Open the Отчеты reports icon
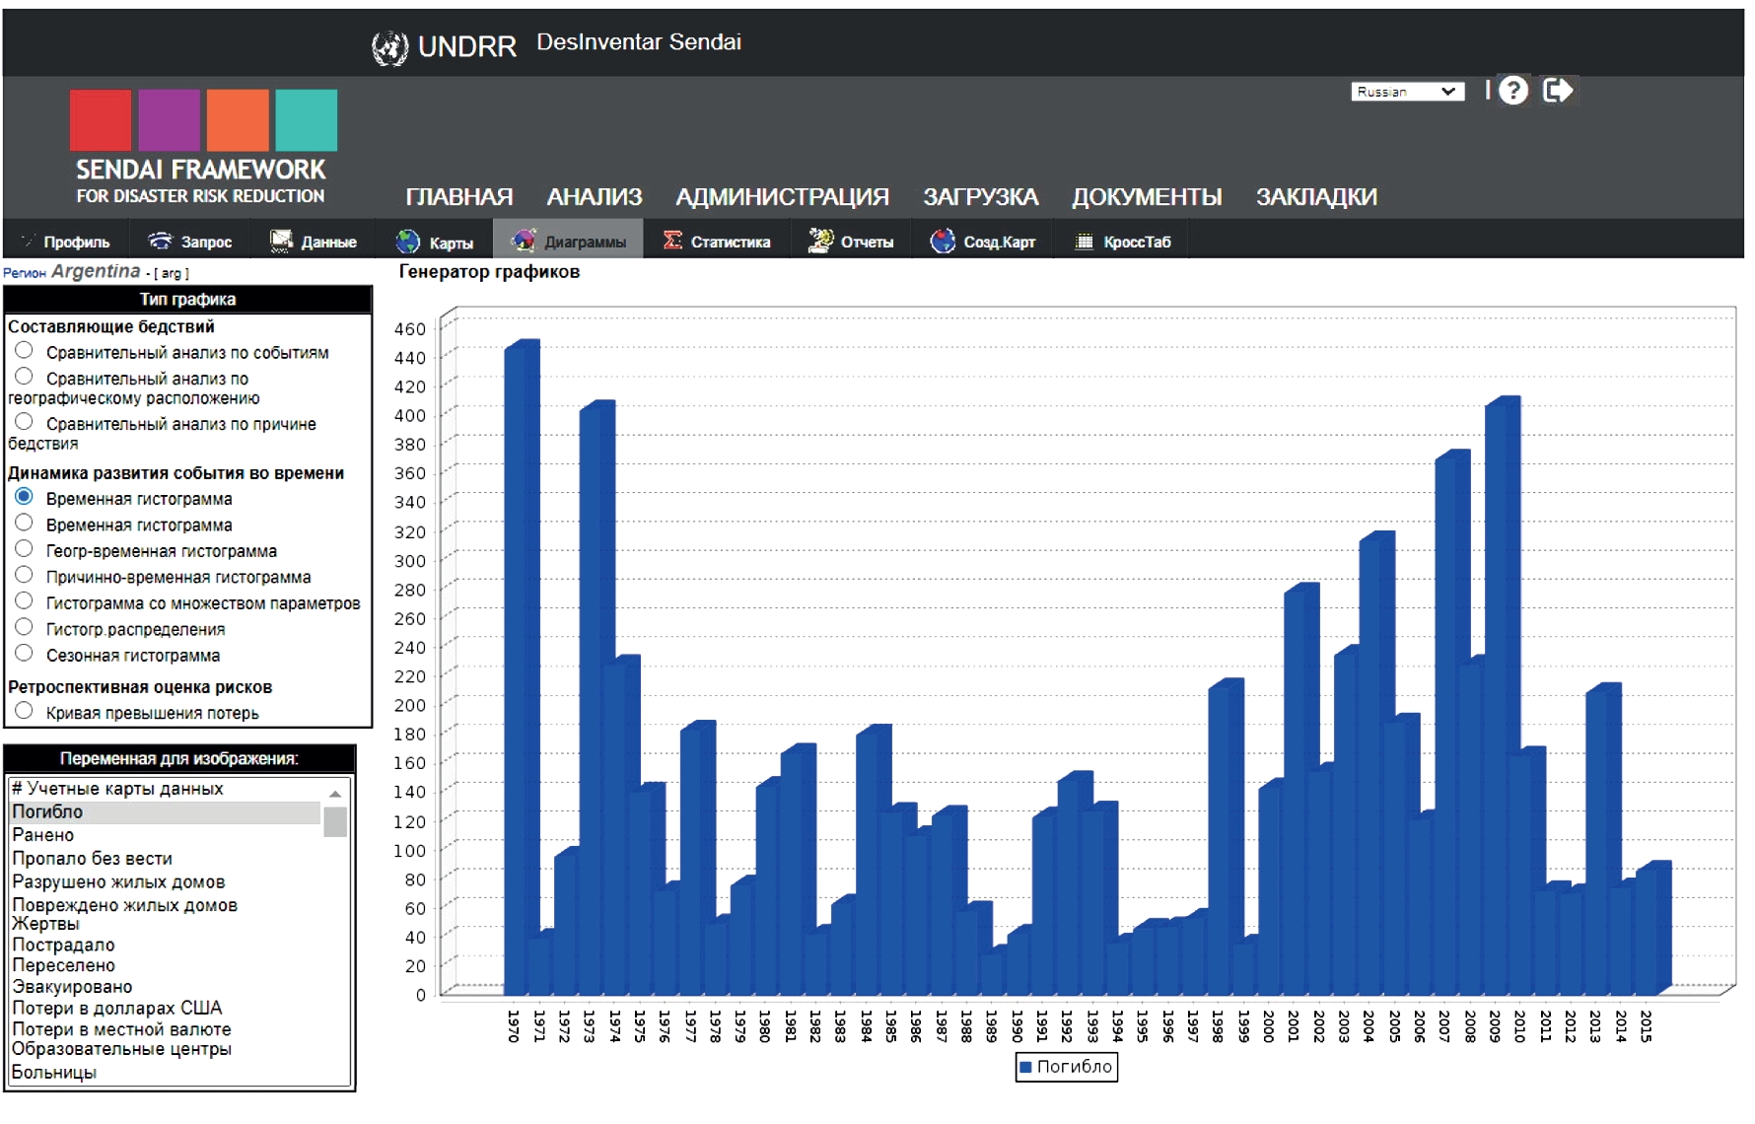 [820, 241]
